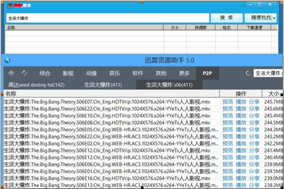Select S06E22 WEB-HR file row
This screenshot has width=284, height=189.
(x=143, y=136)
